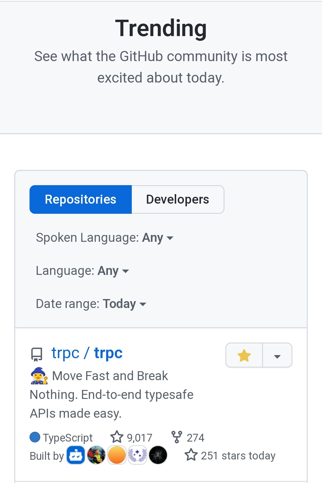The height and width of the screenshot is (483, 322).
Task: Click the yellow star icon on trpc
Action: 244,355
